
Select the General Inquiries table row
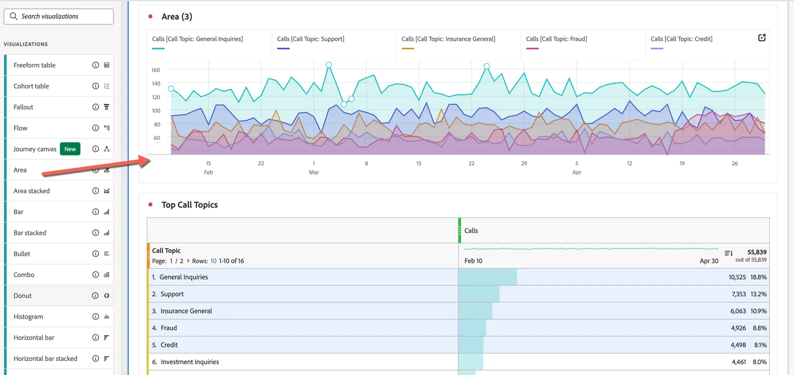coord(458,277)
